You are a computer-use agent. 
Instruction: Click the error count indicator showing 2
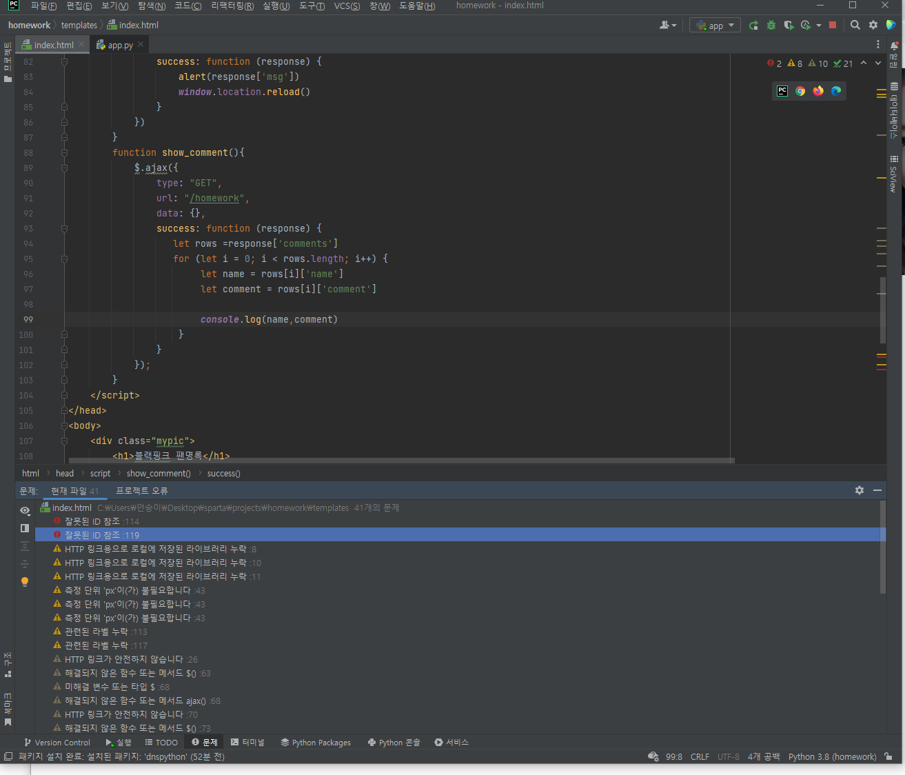[774, 63]
